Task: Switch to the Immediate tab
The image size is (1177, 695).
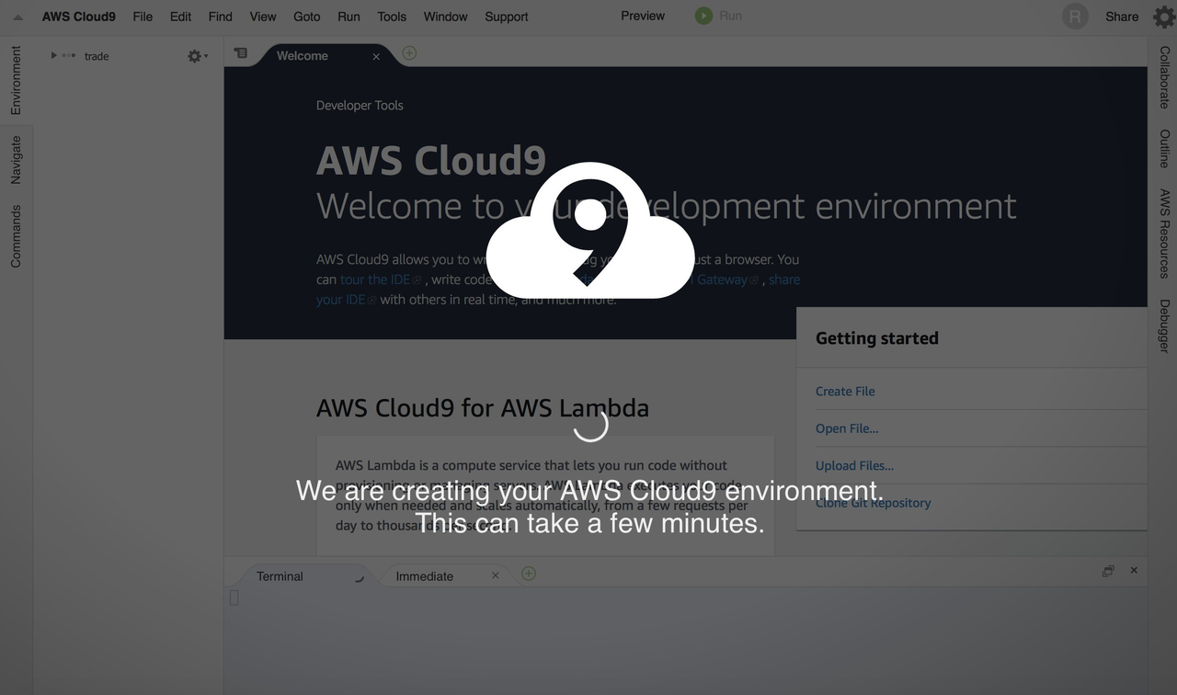Action: coord(424,576)
